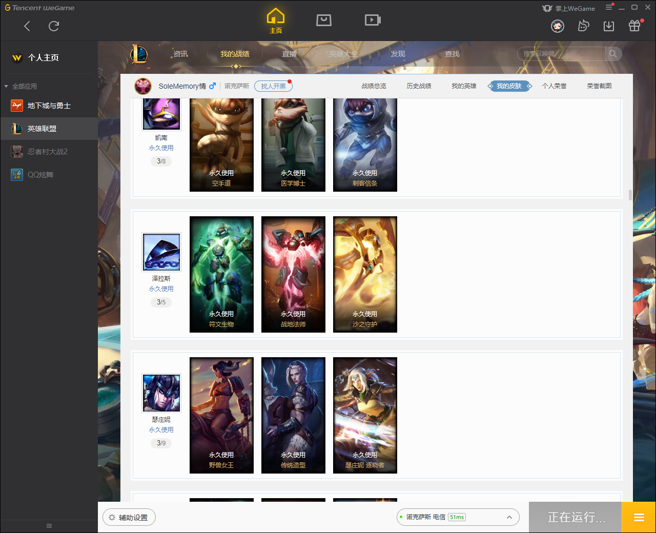Expand the 诺克萨斯 电信 server dropdown
This screenshot has height=533, width=656.
click(x=458, y=517)
